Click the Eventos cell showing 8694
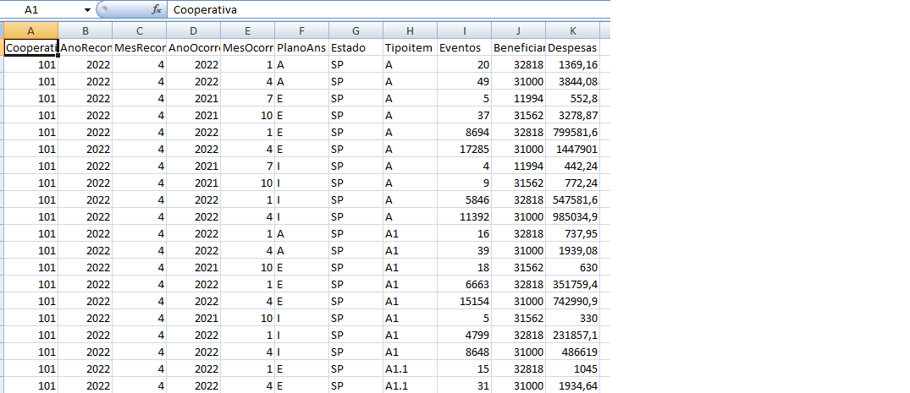Image resolution: width=910 pixels, height=393 pixels. [x=464, y=133]
